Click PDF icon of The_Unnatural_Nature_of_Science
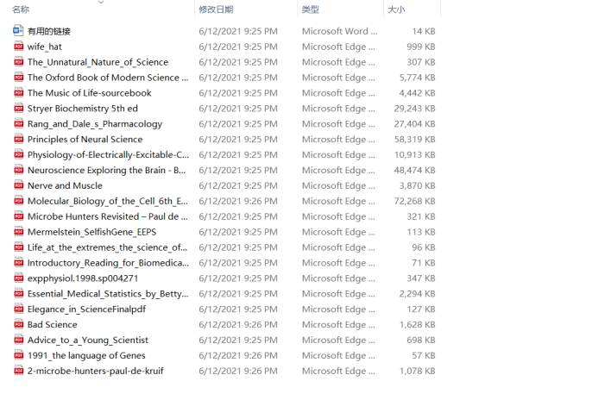Viewport: 605px width, 400px height. pyautogui.click(x=18, y=62)
